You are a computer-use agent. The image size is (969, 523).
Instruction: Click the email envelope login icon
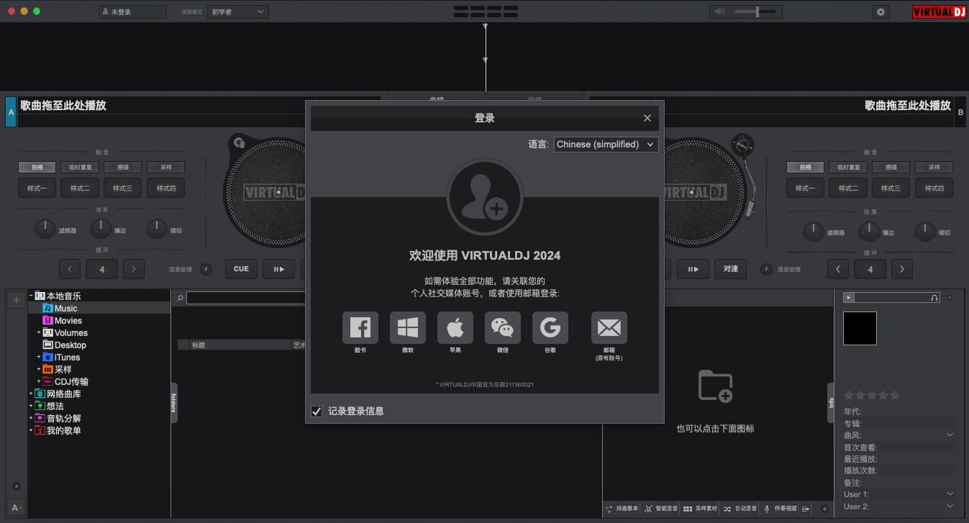pos(609,328)
